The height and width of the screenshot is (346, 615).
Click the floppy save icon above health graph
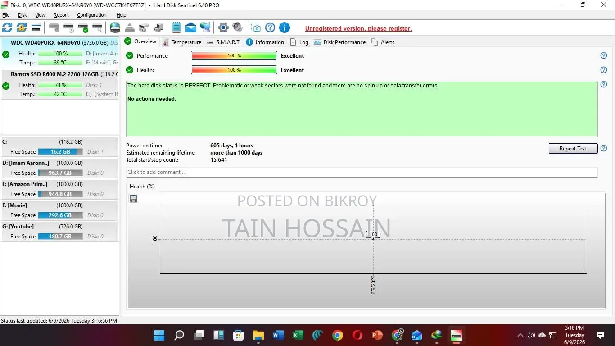pos(133,198)
